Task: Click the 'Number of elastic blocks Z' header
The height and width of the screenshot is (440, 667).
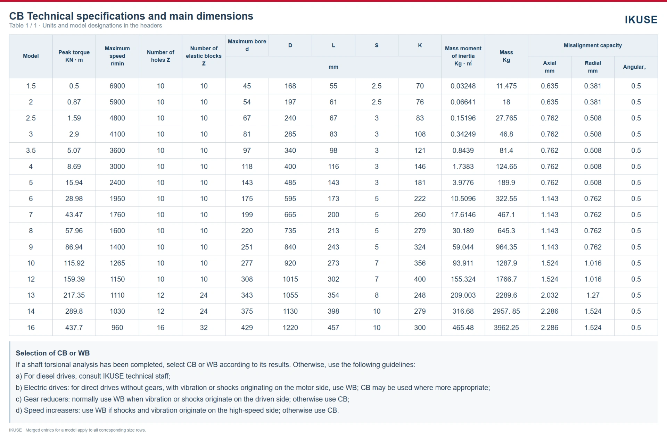Action: pyautogui.click(x=204, y=56)
